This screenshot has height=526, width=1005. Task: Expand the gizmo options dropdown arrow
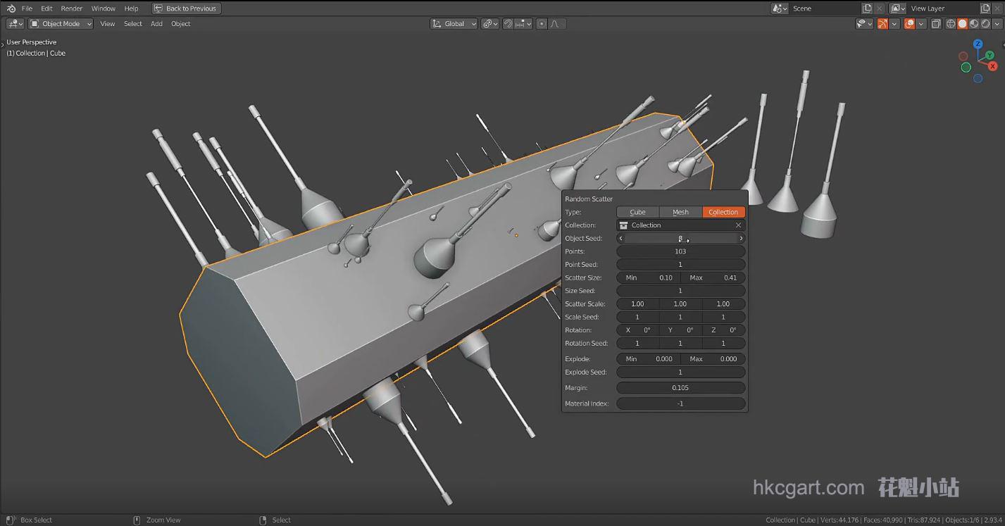(x=894, y=23)
